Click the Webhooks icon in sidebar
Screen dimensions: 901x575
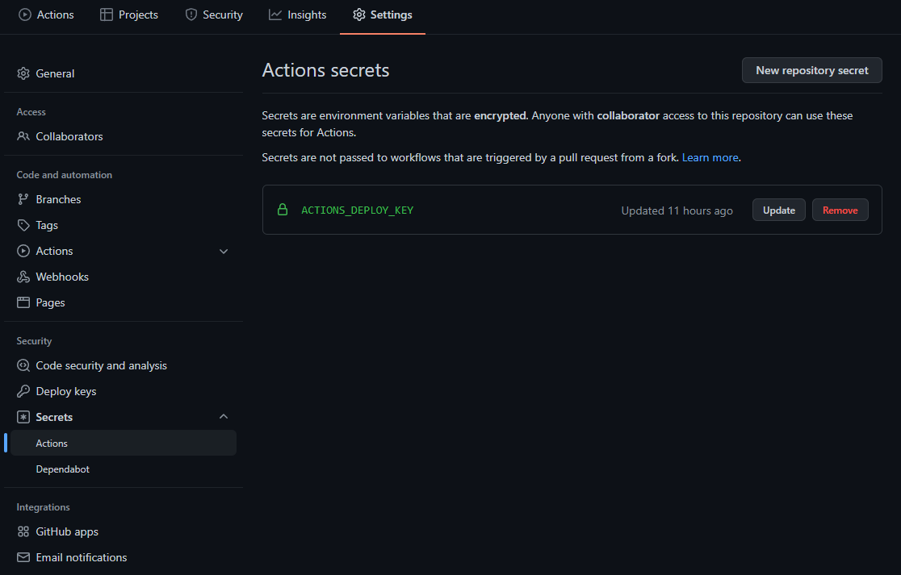tap(23, 277)
